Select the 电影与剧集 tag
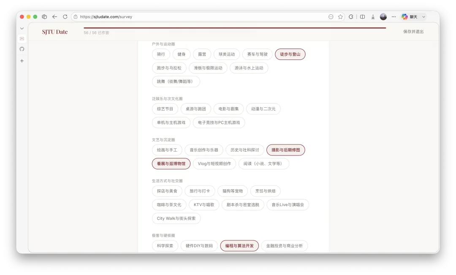This screenshot has width=456, height=275. [228, 109]
